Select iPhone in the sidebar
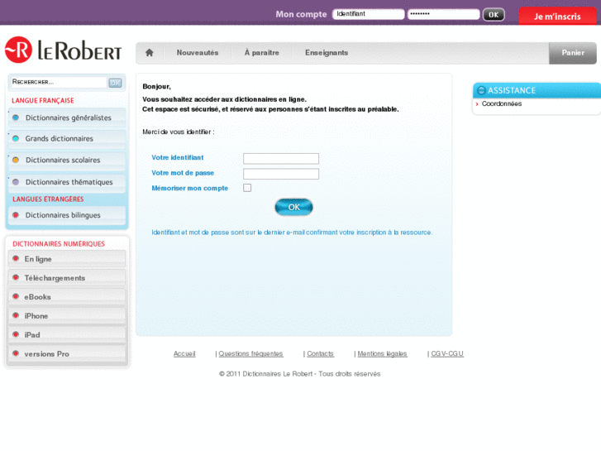The width and height of the screenshot is (601, 451). coord(67,316)
